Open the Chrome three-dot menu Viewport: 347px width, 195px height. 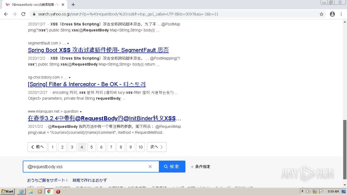[x=341, y=14]
